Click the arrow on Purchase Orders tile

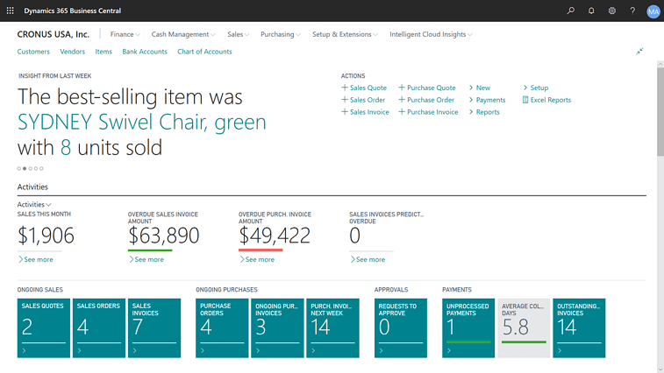pyautogui.click(x=203, y=350)
